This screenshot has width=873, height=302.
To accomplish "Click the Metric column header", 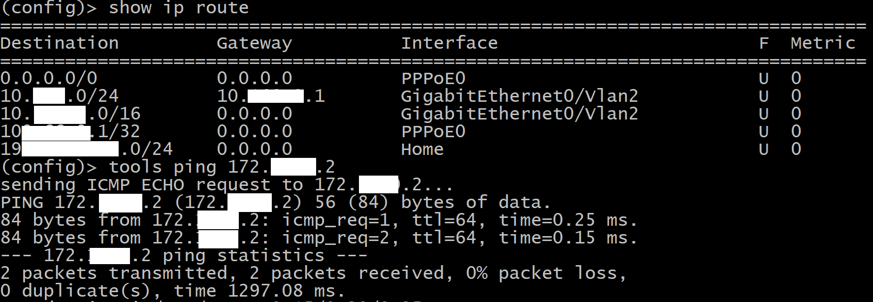I will click(823, 43).
